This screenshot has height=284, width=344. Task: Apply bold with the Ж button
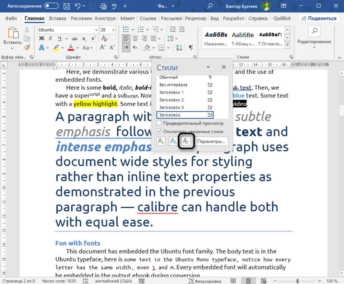[42, 38]
